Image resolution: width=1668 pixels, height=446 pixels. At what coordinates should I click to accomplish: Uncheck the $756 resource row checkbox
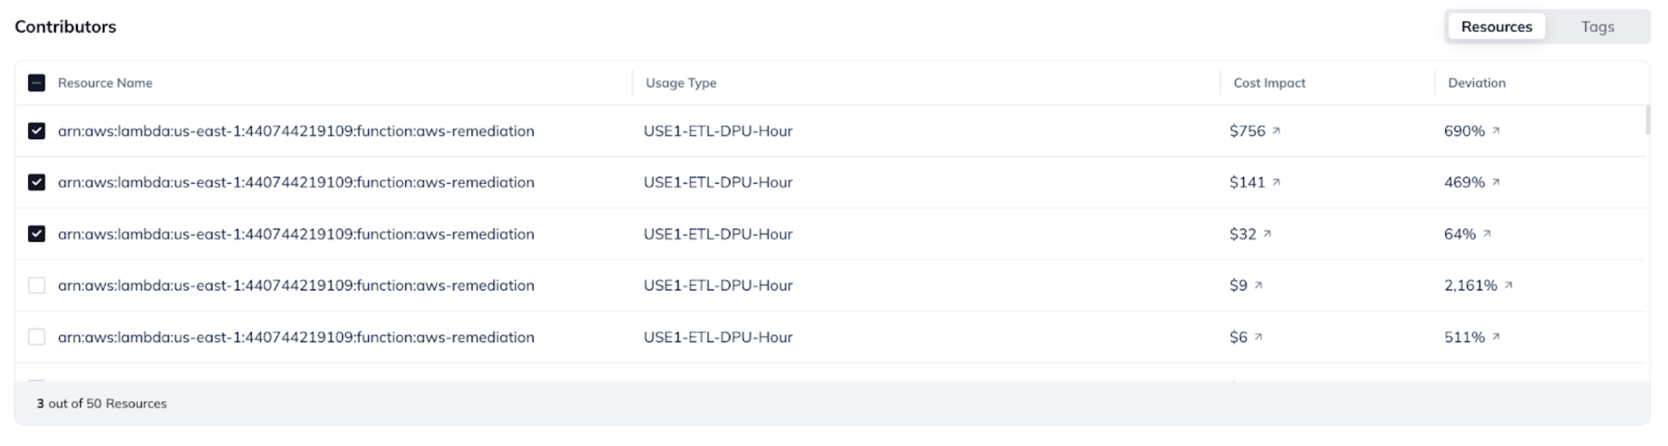[x=37, y=131]
